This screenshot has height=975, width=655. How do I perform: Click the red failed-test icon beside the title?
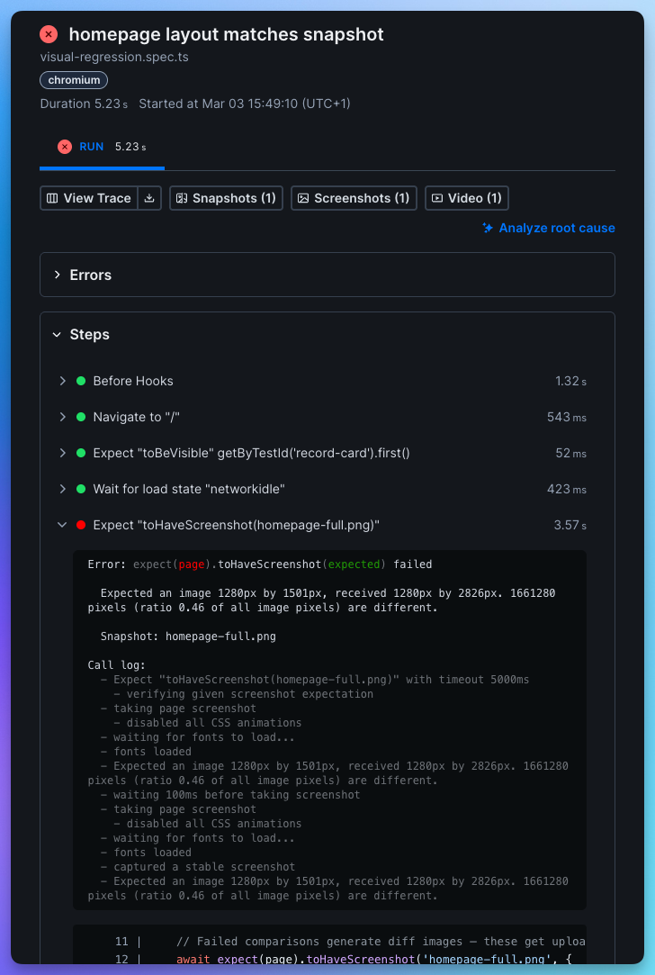click(49, 34)
